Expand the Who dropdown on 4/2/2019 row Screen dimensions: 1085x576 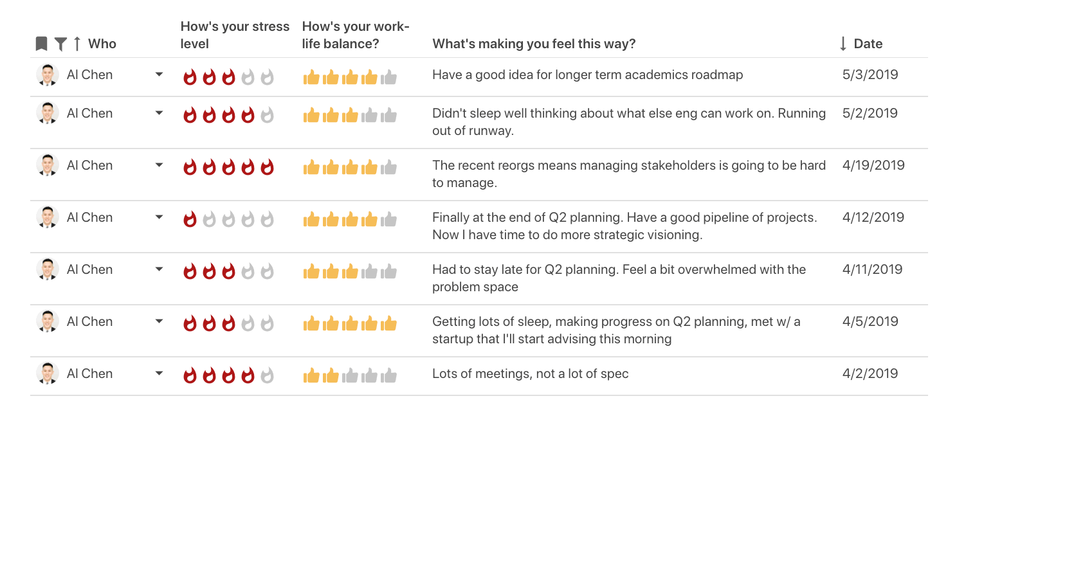click(x=159, y=373)
